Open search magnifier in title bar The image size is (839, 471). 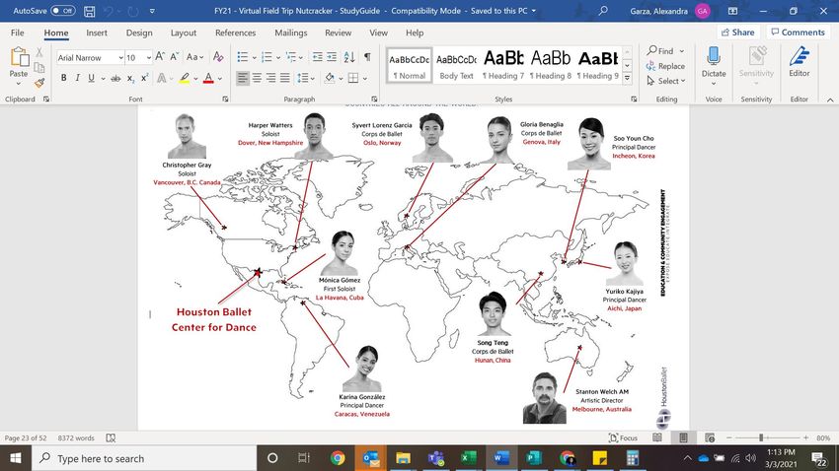[603, 11]
